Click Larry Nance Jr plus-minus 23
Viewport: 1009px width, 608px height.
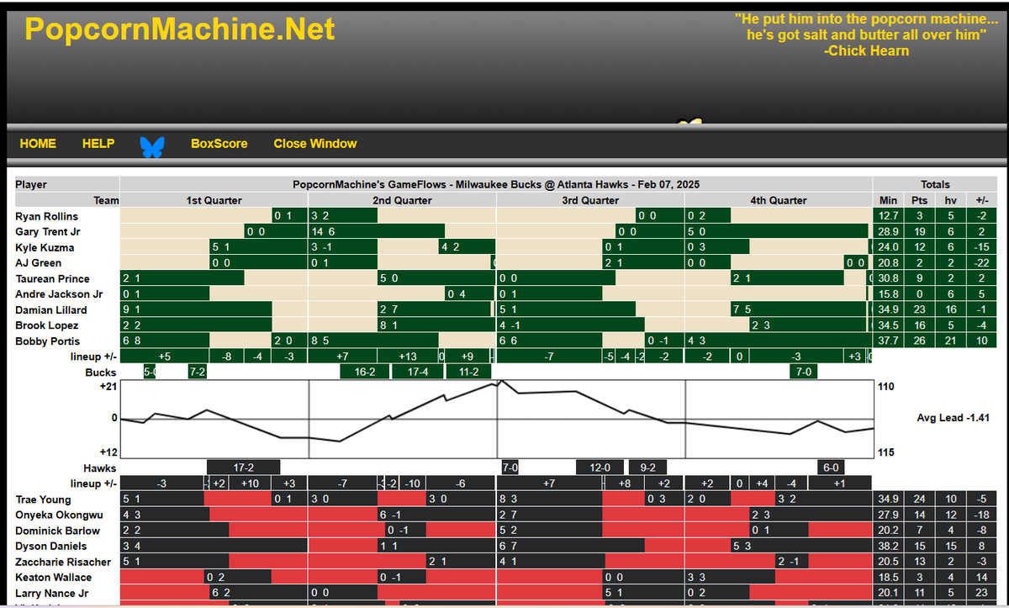coord(983,594)
